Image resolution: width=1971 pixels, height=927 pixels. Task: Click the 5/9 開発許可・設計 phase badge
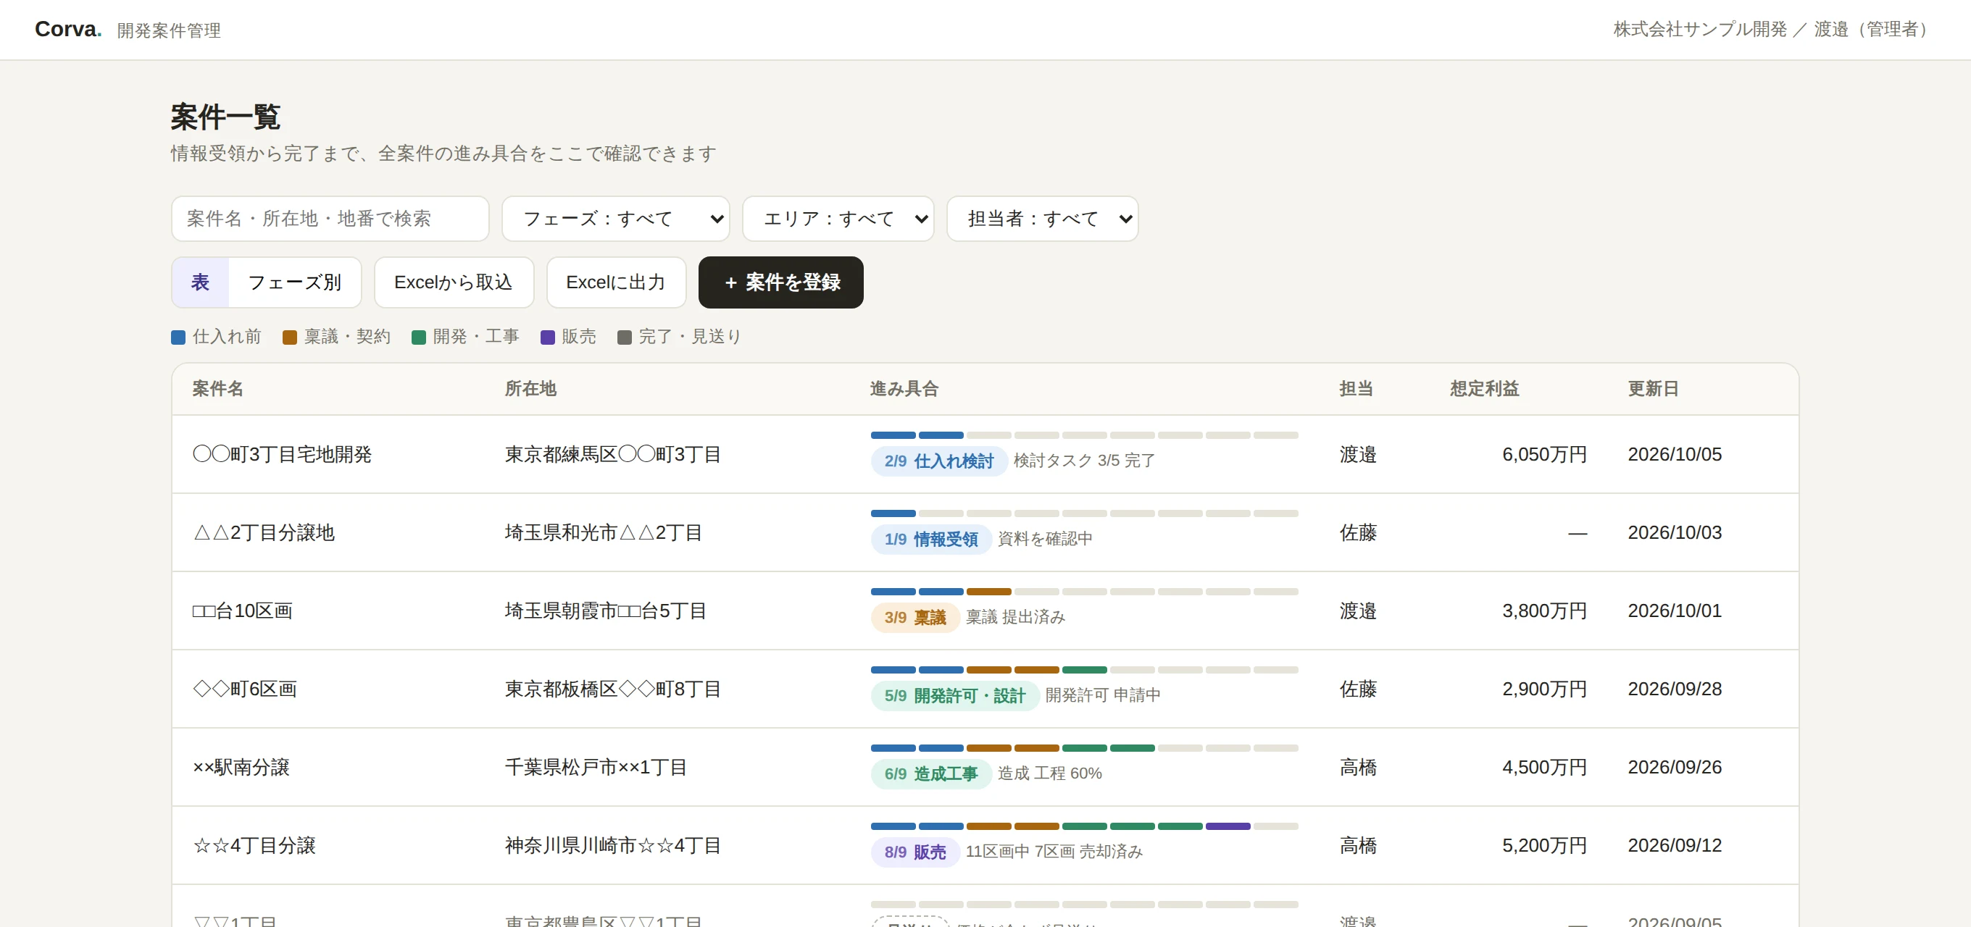pyautogui.click(x=955, y=695)
